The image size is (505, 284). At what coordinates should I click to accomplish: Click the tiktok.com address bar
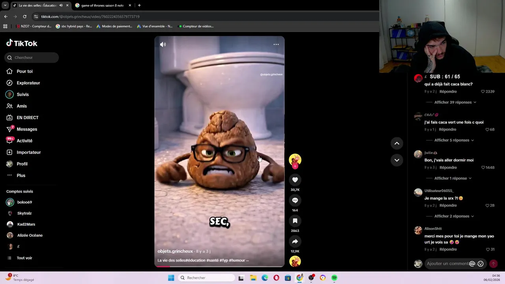point(205,17)
